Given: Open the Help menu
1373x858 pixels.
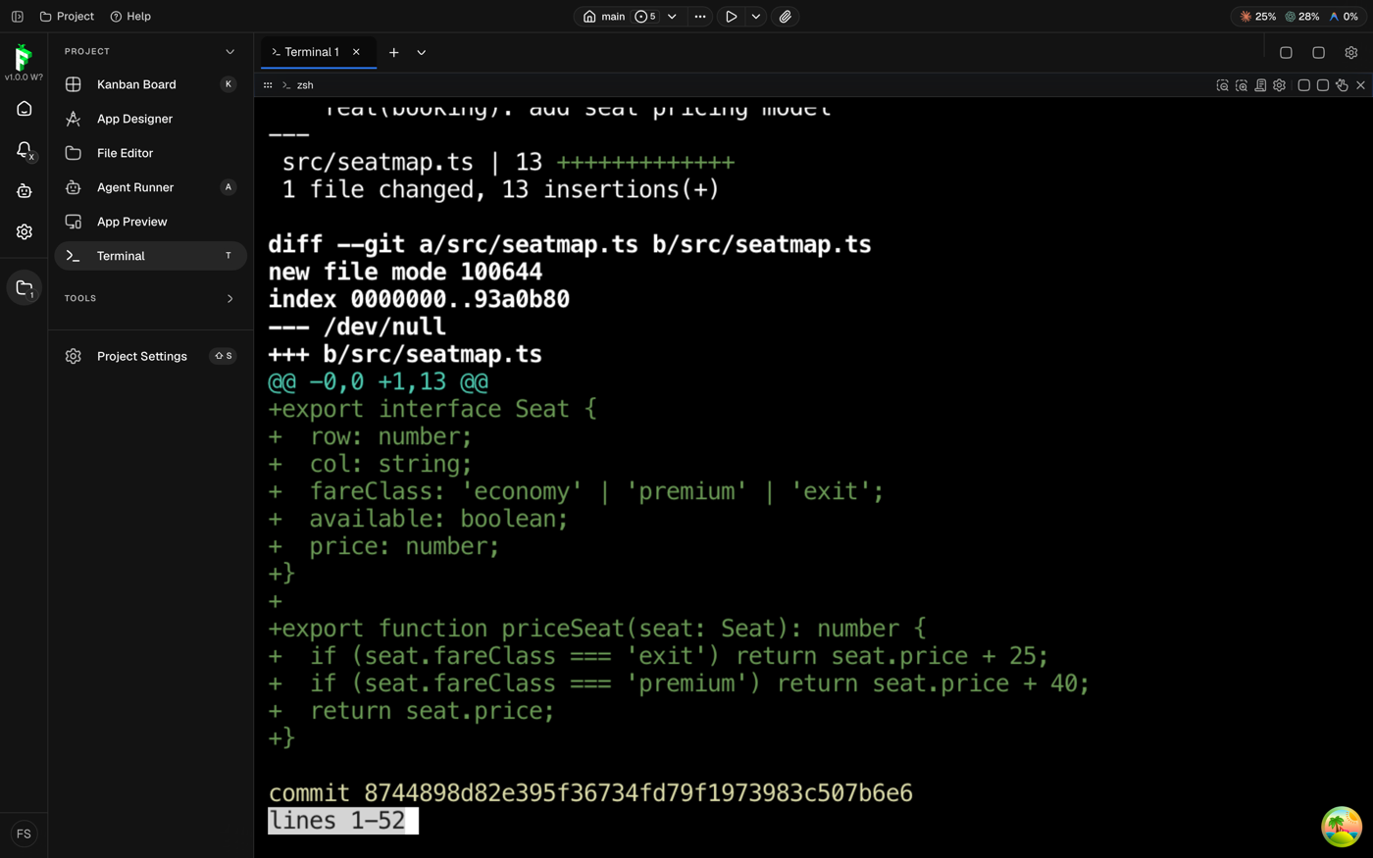Looking at the screenshot, I should [x=130, y=17].
